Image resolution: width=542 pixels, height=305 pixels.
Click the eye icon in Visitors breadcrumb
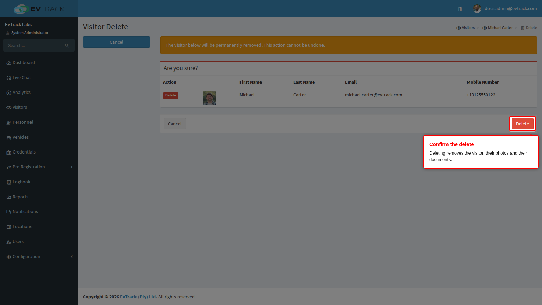tap(459, 28)
